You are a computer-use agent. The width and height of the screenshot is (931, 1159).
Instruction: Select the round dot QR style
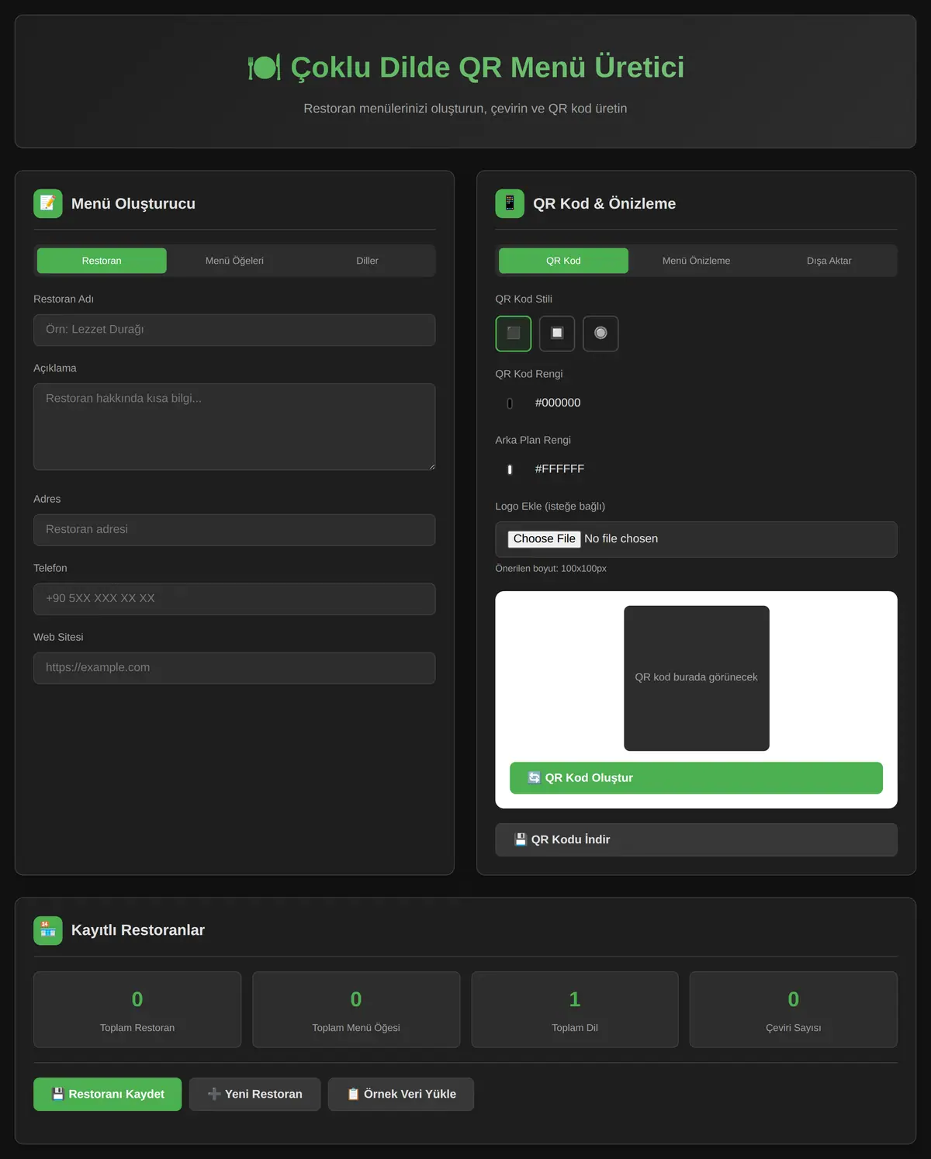(x=600, y=334)
